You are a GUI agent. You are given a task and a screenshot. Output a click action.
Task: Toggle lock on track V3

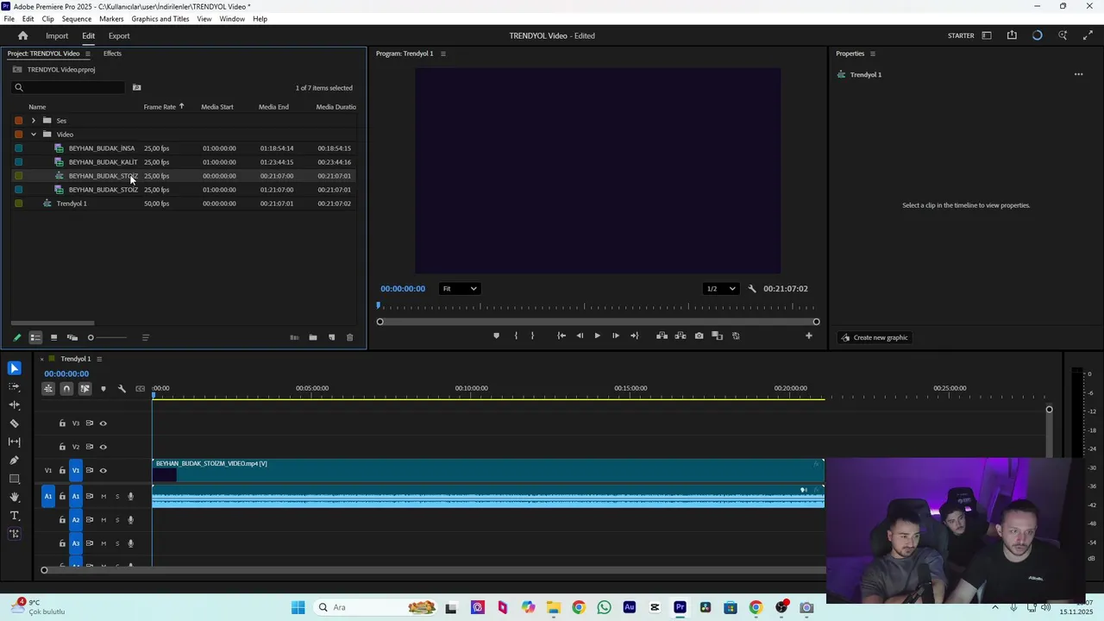(62, 423)
